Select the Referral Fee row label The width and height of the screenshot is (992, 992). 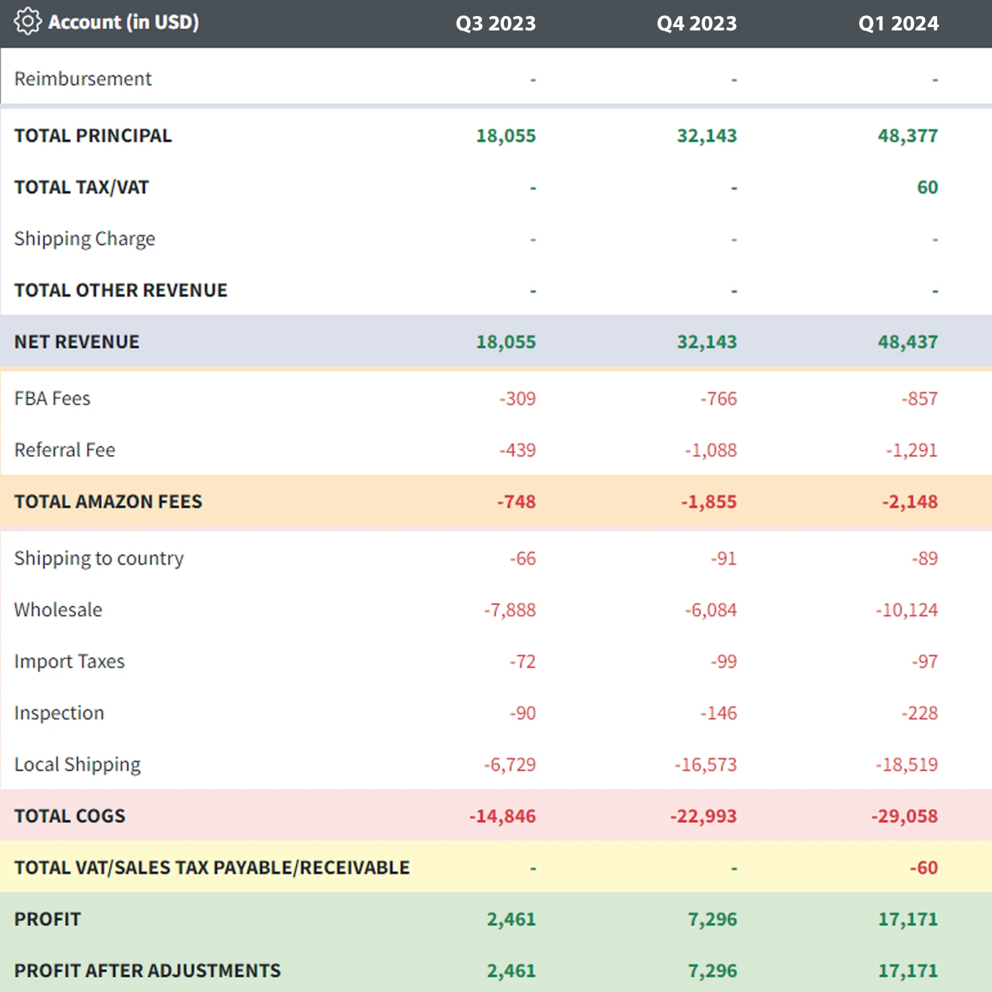coord(65,450)
